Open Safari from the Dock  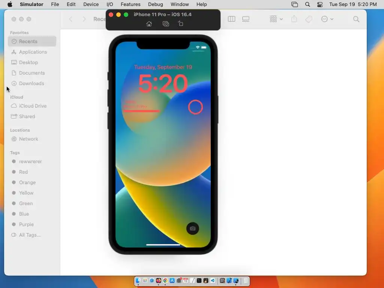(x=152, y=280)
